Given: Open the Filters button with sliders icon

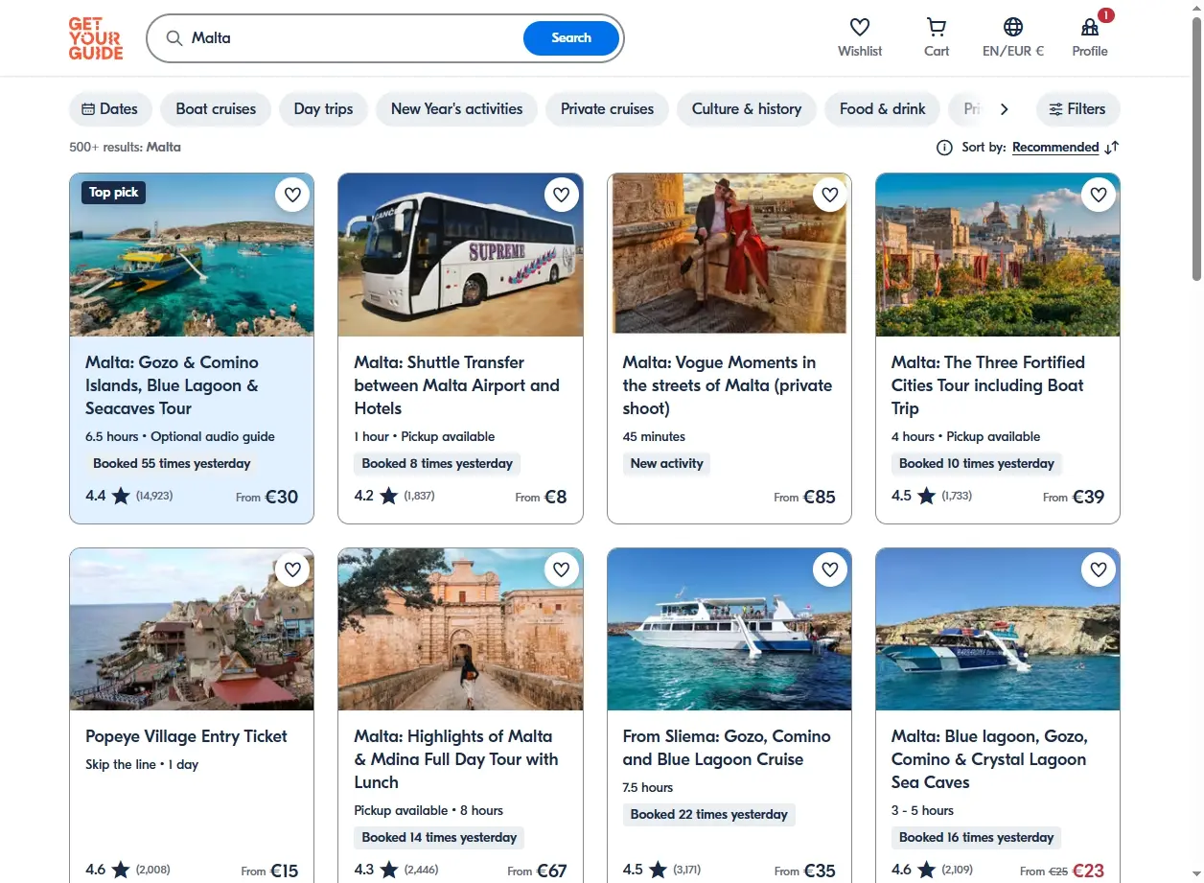Looking at the screenshot, I should [1077, 109].
